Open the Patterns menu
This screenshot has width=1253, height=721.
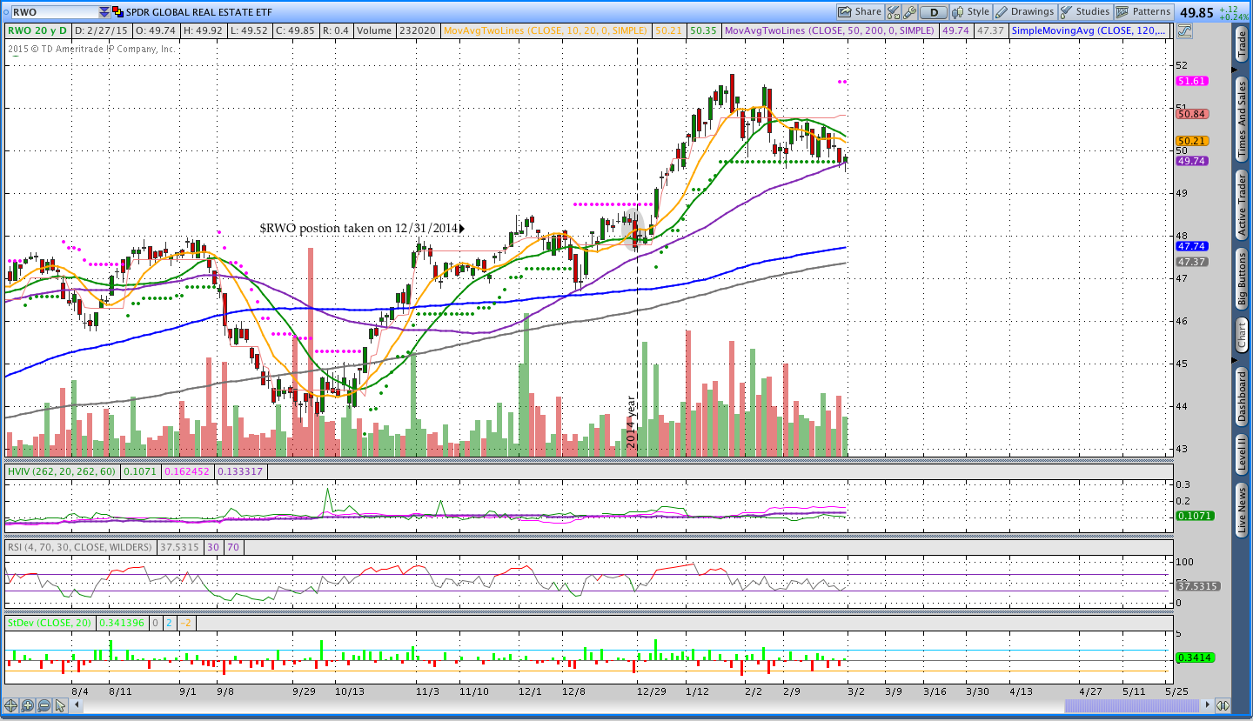[1144, 12]
